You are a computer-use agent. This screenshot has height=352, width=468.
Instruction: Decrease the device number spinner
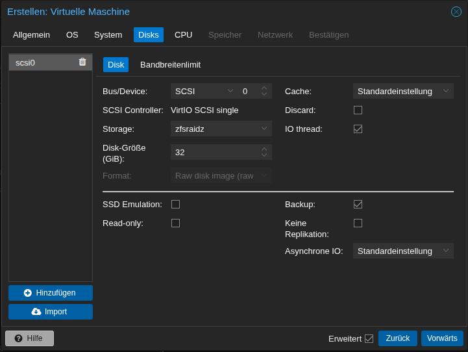(x=264, y=94)
